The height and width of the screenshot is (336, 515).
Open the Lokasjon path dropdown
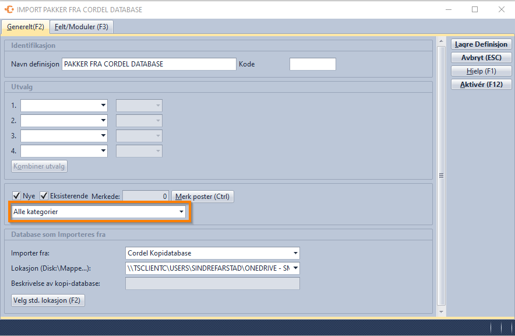pyautogui.click(x=213, y=268)
